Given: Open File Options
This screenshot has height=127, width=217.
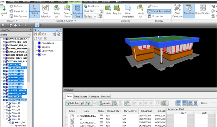Looking at the screenshot, I should (18, 16).
